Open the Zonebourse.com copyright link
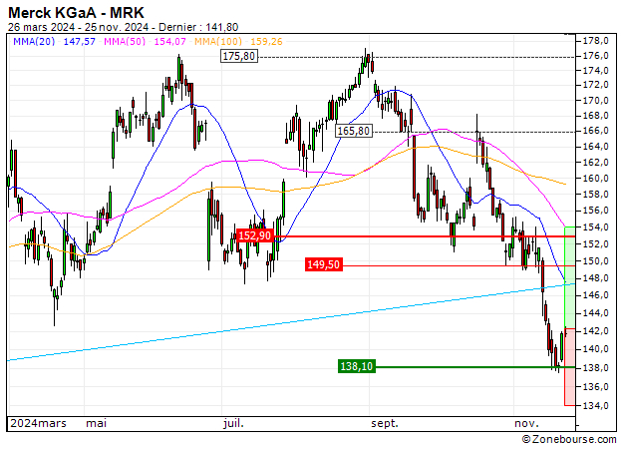 click(x=569, y=439)
